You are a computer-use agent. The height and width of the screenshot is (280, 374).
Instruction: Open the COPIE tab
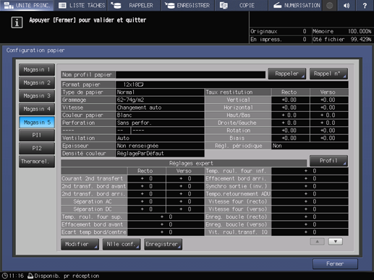point(241,5)
